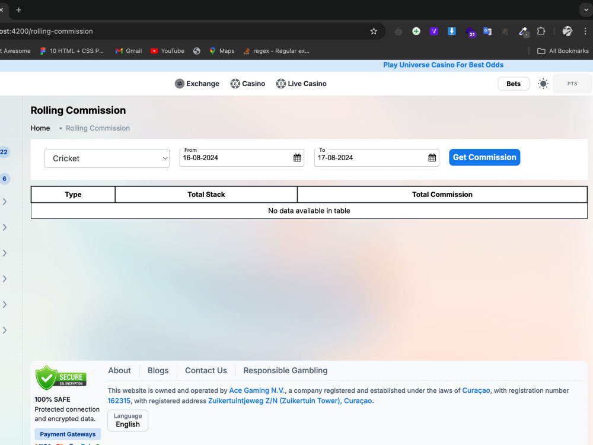Open the purple extension with badge 21

(x=470, y=32)
